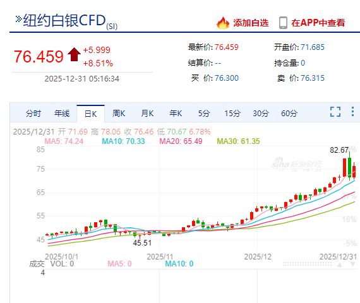
Task: Click the large 76.459 price
Action: point(39,56)
